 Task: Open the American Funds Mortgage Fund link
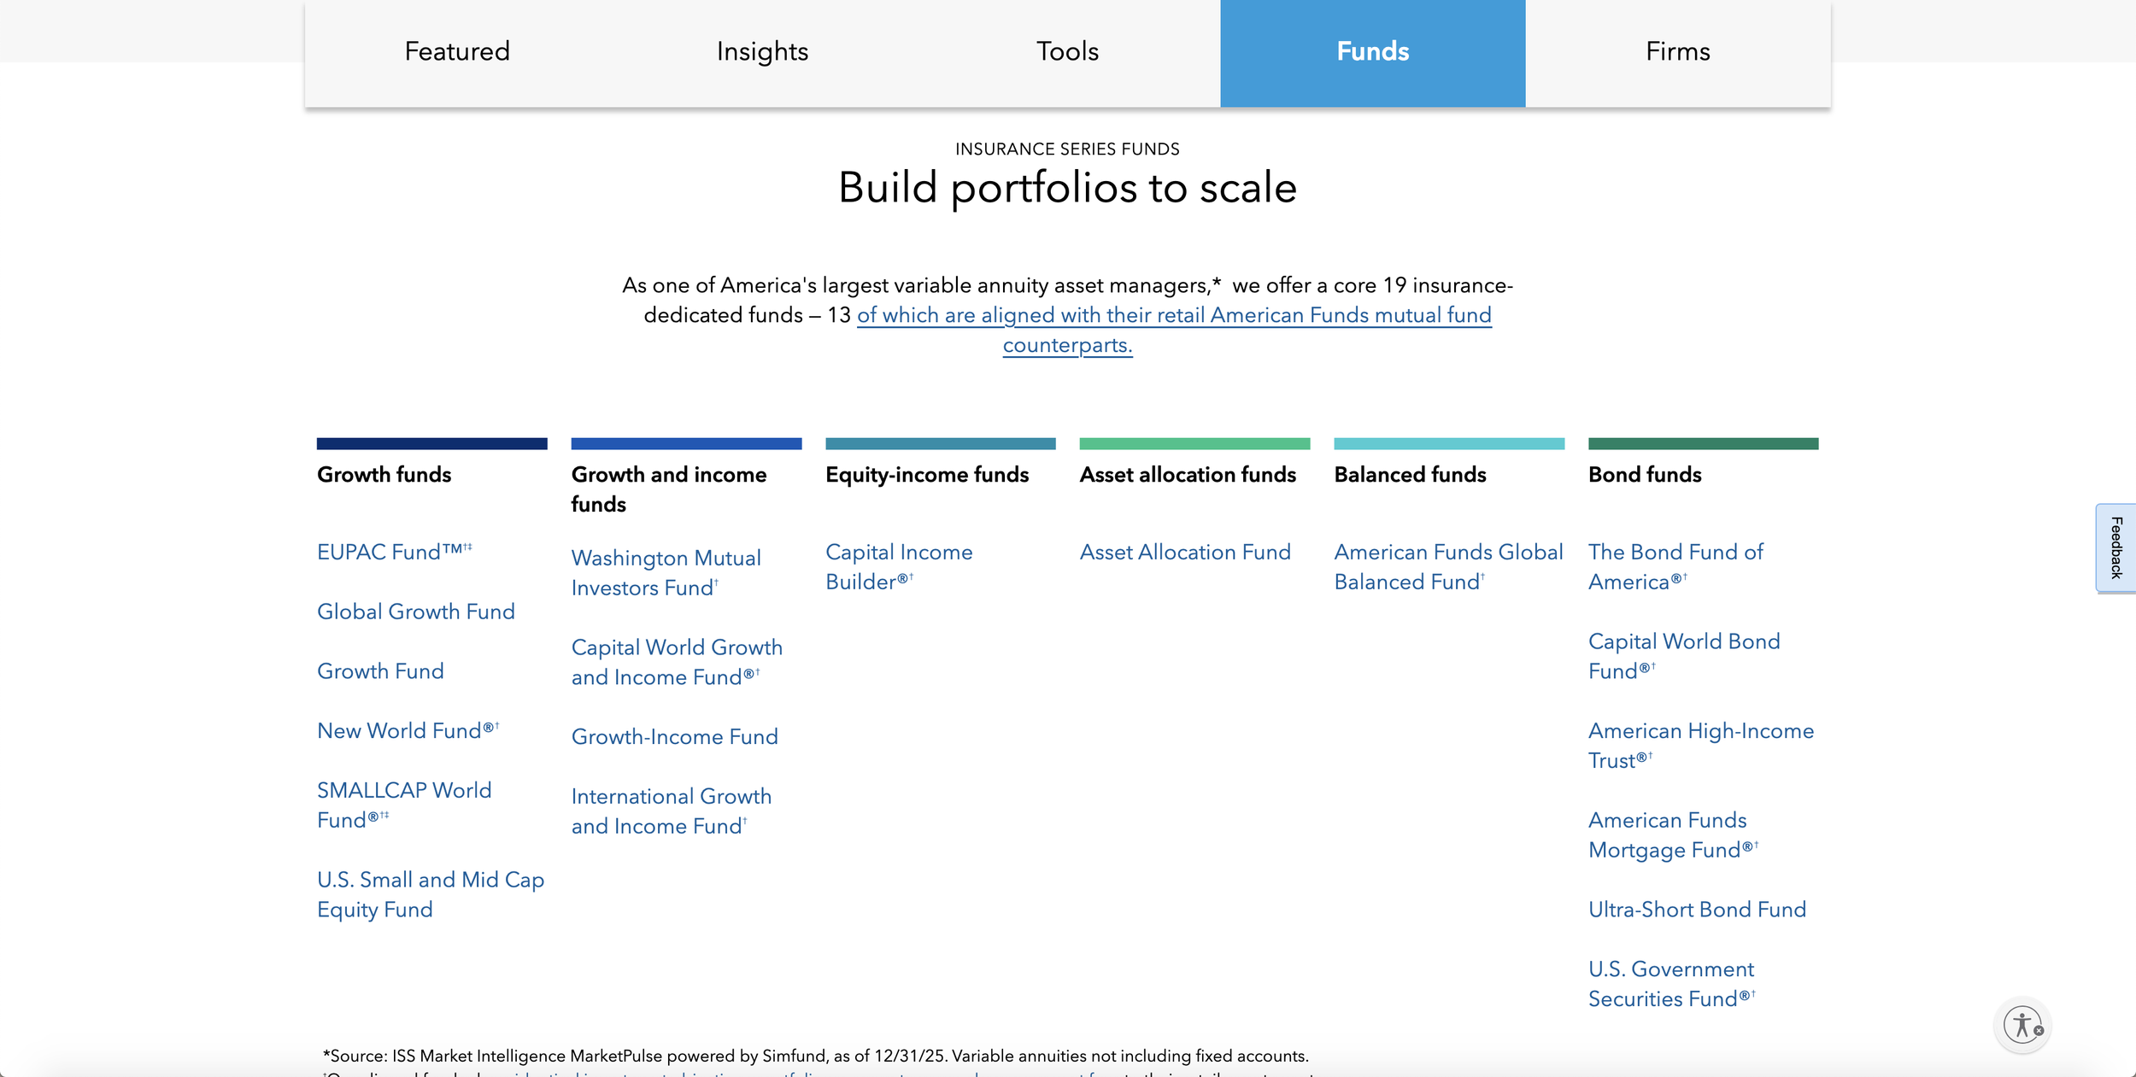(1673, 835)
